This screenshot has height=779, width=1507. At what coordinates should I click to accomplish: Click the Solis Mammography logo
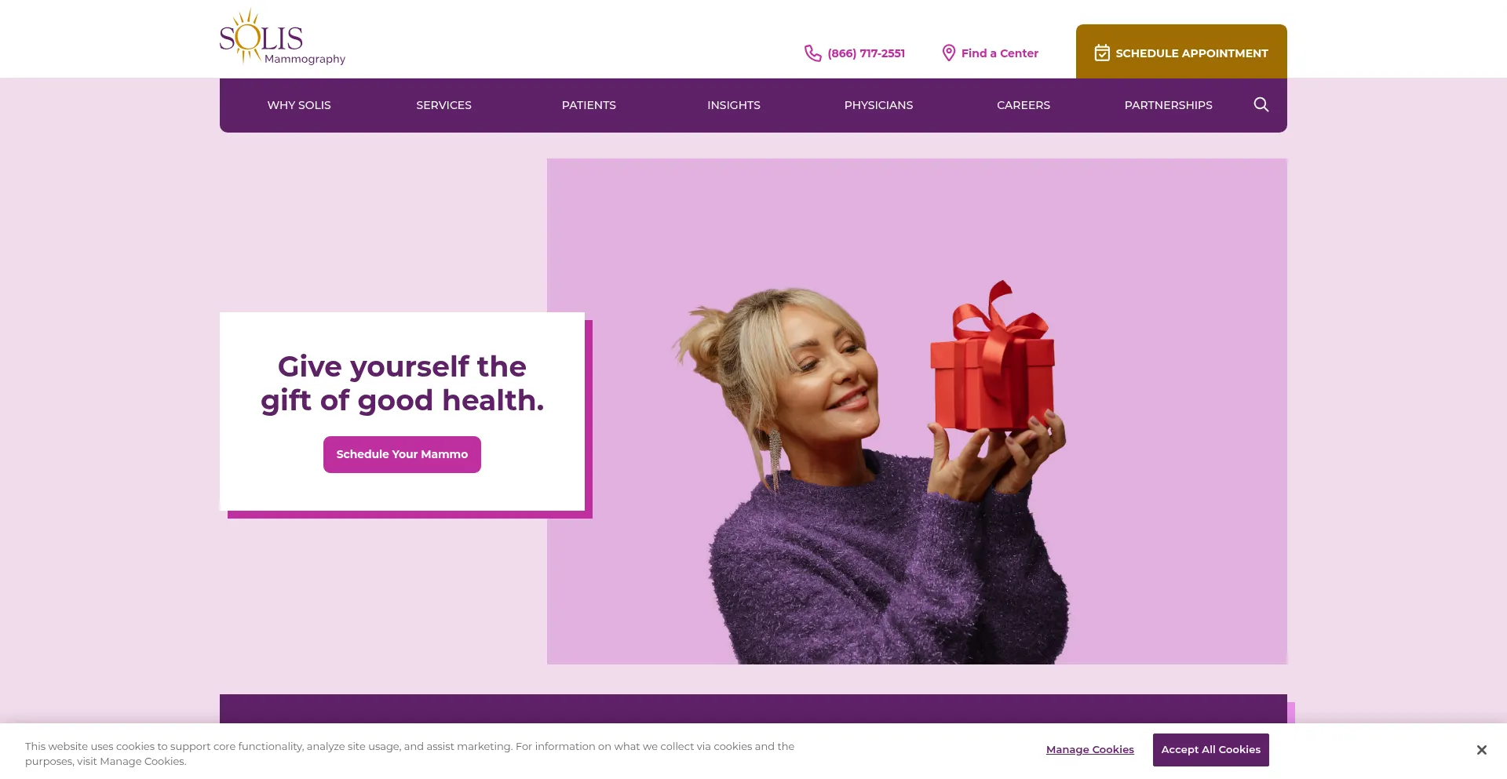pos(283,37)
